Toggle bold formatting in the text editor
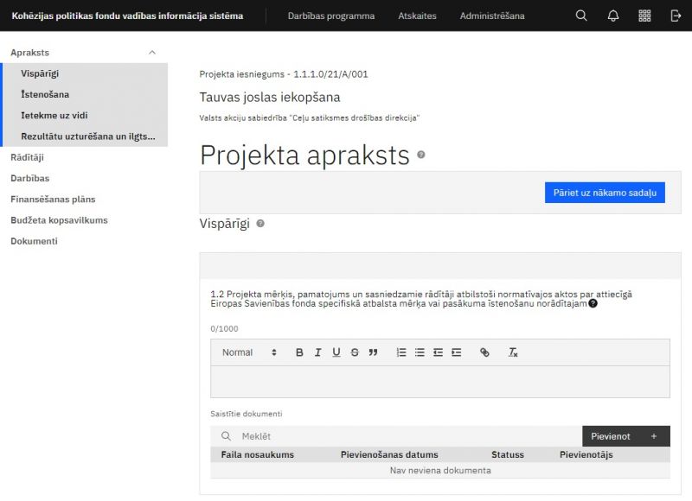Image resolution: width=692 pixels, height=501 pixels. pos(298,352)
